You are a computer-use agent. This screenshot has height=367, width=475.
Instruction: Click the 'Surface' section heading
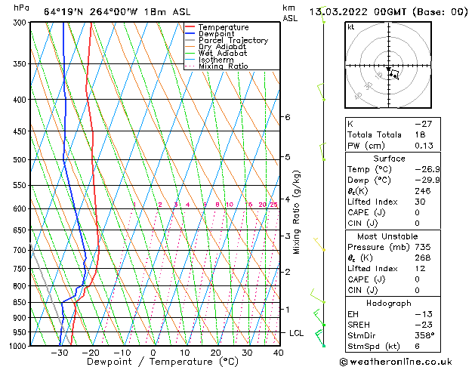point(389,159)
